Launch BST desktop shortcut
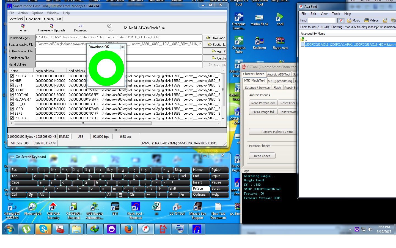Screen dimensions: 396x248 pos(115,209)
